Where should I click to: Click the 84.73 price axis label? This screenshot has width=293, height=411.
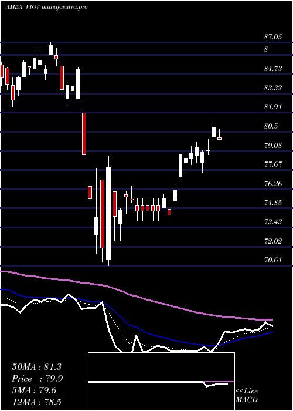point(273,69)
